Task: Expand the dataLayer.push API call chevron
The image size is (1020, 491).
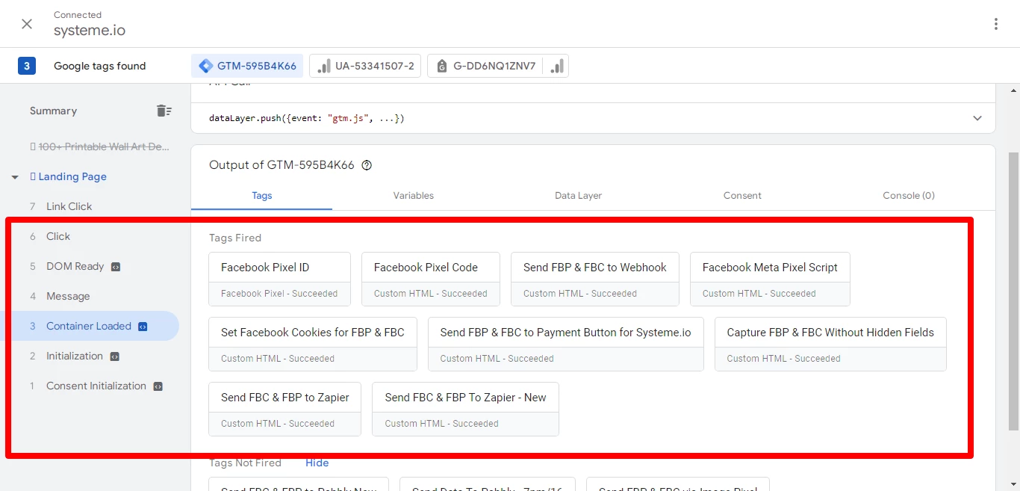Action: point(977,118)
